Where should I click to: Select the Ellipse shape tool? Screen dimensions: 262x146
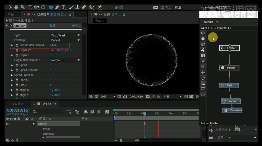(51, 7)
